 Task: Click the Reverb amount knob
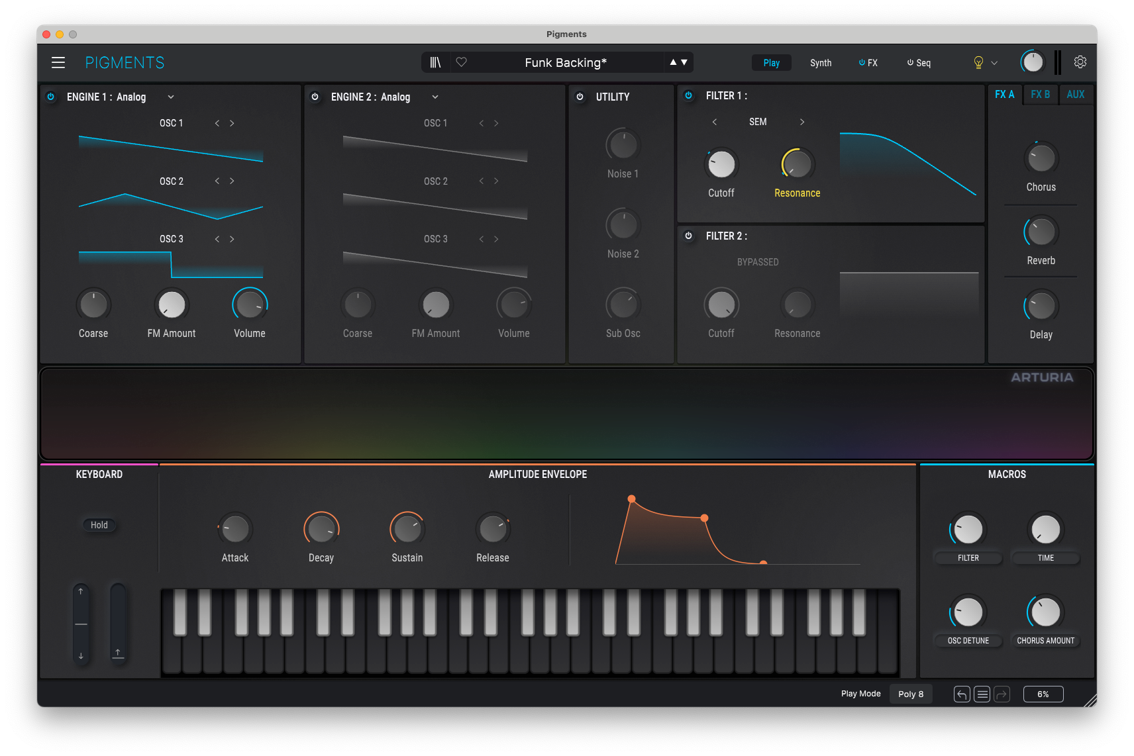tap(1041, 232)
